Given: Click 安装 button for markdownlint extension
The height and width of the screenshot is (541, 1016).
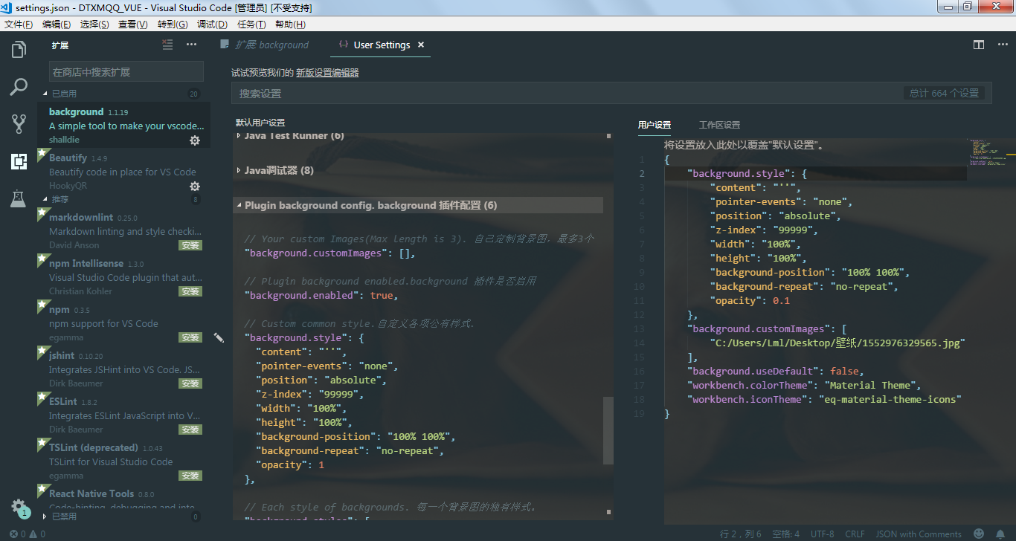Looking at the screenshot, I should pos(190,245).
